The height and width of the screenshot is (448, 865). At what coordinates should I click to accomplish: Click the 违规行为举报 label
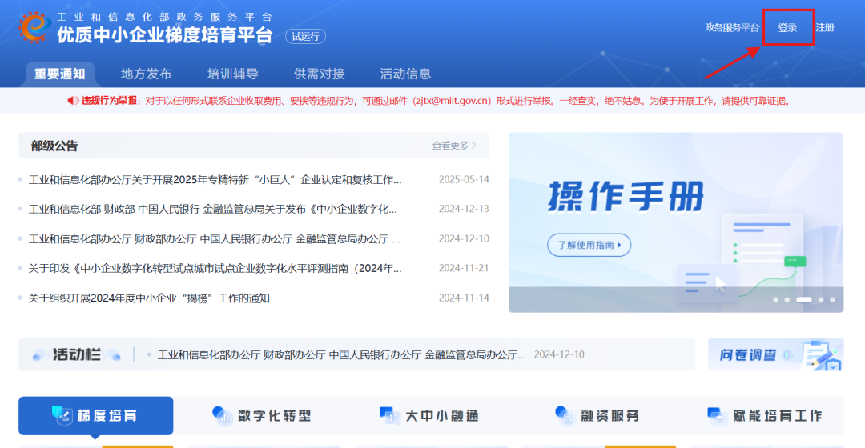click(x=109, y=101)
